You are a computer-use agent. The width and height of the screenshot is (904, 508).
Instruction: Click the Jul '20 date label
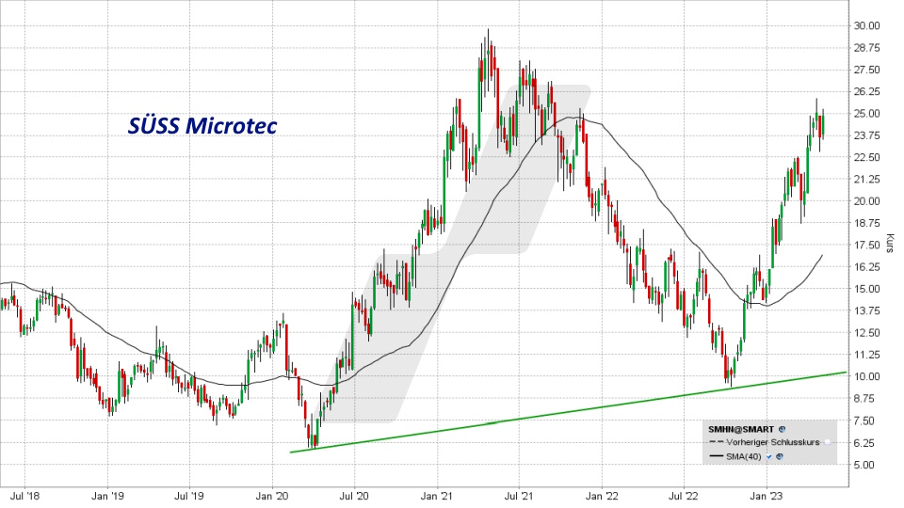pyautogui.click(x=354, y=496)
